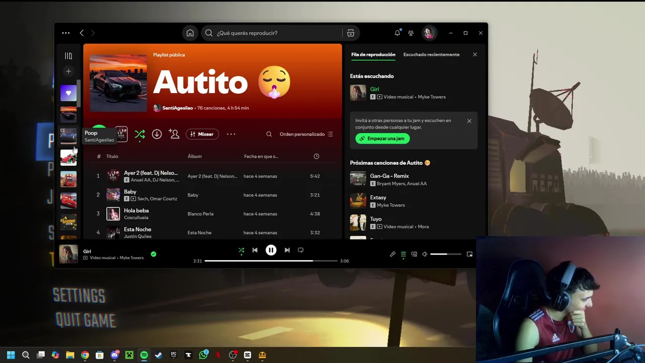
Task: Seek on the song progress bar
Action: (x=271, y=261)
